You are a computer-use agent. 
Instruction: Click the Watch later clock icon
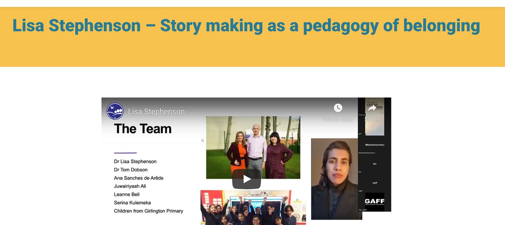338,108
